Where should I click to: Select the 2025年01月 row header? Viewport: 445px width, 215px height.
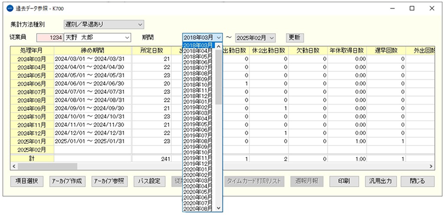[32, 141]
